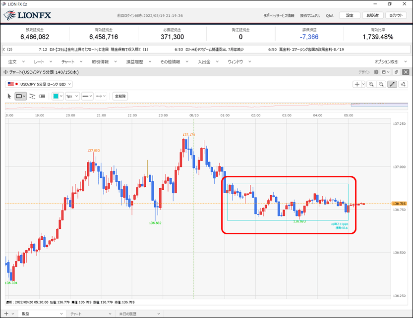The height and width of the screenshot is (318, 413).
Task: Open USD/JPY 5分足 chart selector
Action: pyautogui.click(x=39, y=84)
